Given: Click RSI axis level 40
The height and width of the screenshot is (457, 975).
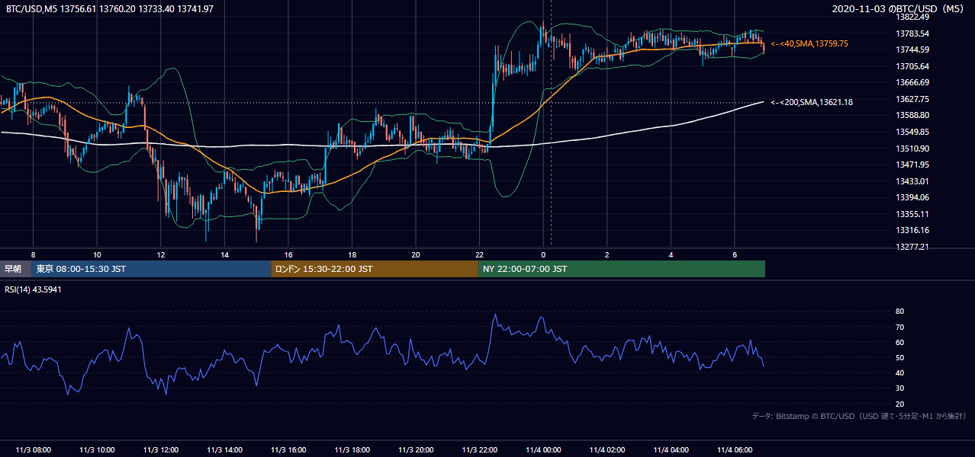Looking at the screenshot, I should pyautogui.click(x=899, y=372).
